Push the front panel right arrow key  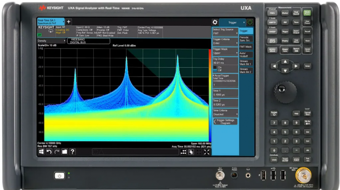(296, 66)
